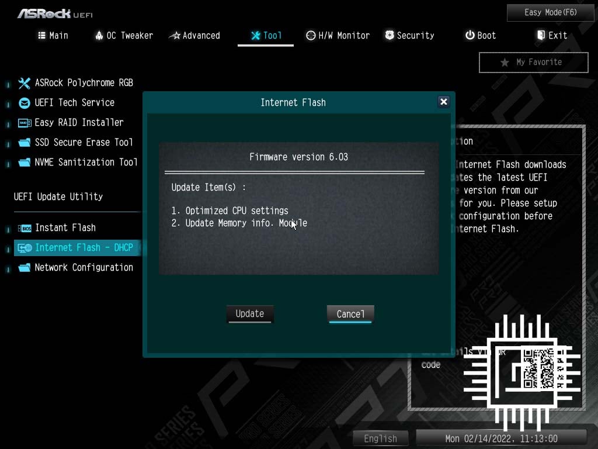This screenshot has height=449, width=598.
Task: Click the star icon in My Favorite
Action: pyautogui.click(x=505, y=62)
